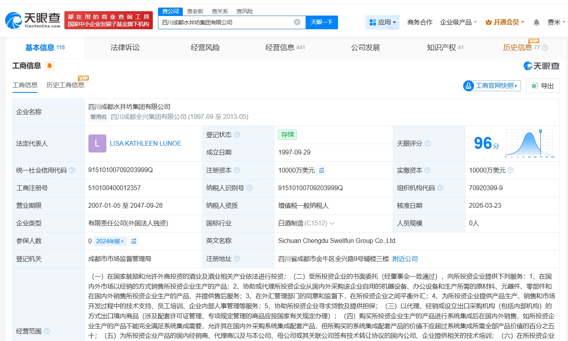This screenshot has height=341, width=568.
Task: Click the orange alert bell beside 工商信息
Action: tap(50, 66)
